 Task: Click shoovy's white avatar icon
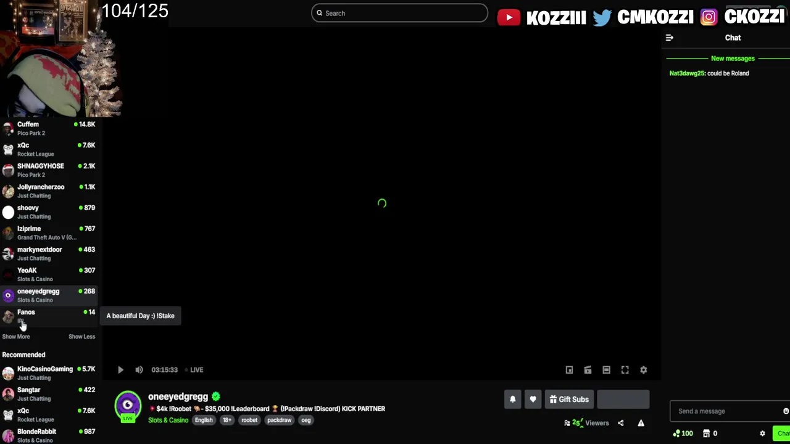click(8, 212)
